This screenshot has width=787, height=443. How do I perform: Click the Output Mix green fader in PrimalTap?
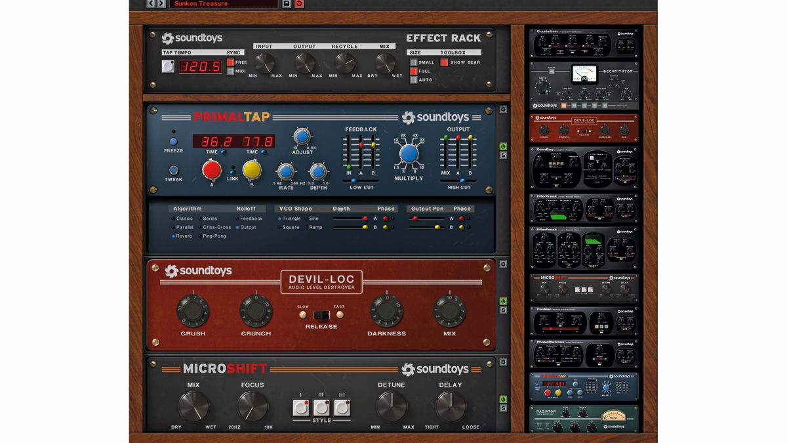[446, 138]
